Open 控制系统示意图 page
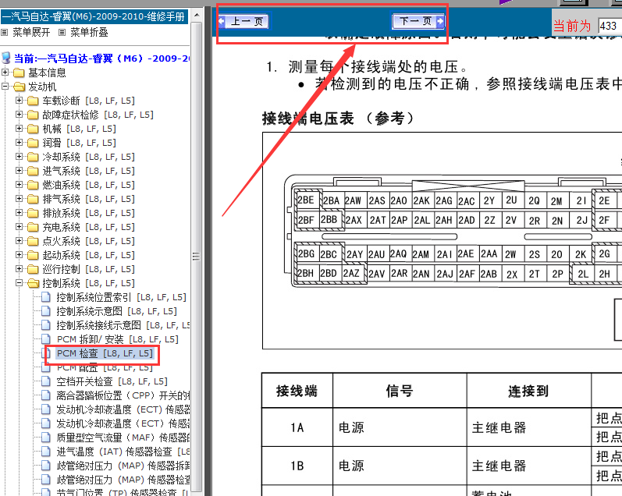The image size is (622, 496). click(116, 311)
